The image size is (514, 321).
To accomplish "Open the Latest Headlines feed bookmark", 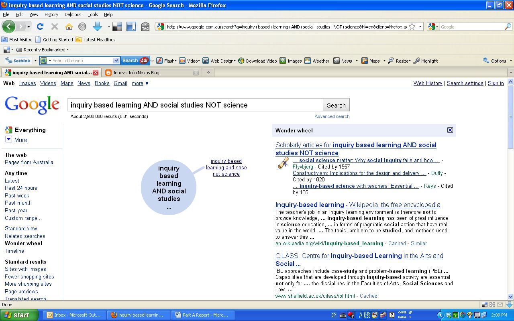I will (x=96, y=40).
